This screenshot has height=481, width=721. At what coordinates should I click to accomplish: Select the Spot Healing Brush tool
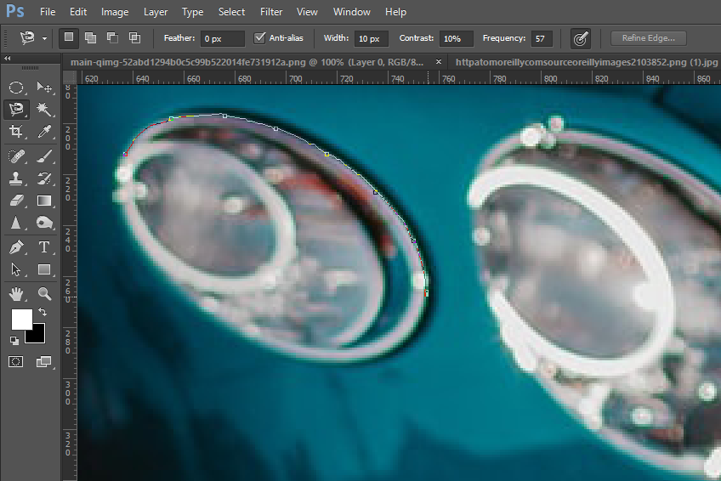click(x=16, y=156)
